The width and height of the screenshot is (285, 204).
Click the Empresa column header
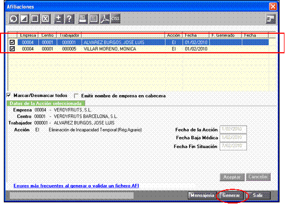click(x=28, y=35)
